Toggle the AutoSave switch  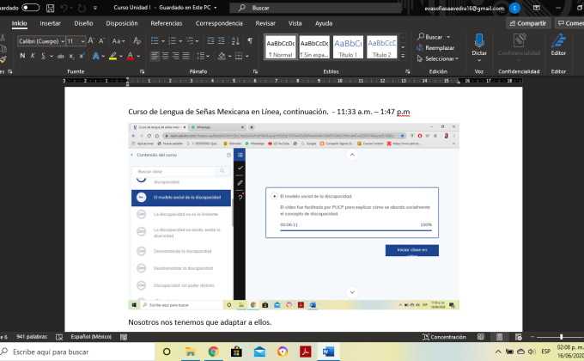tap(31, 8)
